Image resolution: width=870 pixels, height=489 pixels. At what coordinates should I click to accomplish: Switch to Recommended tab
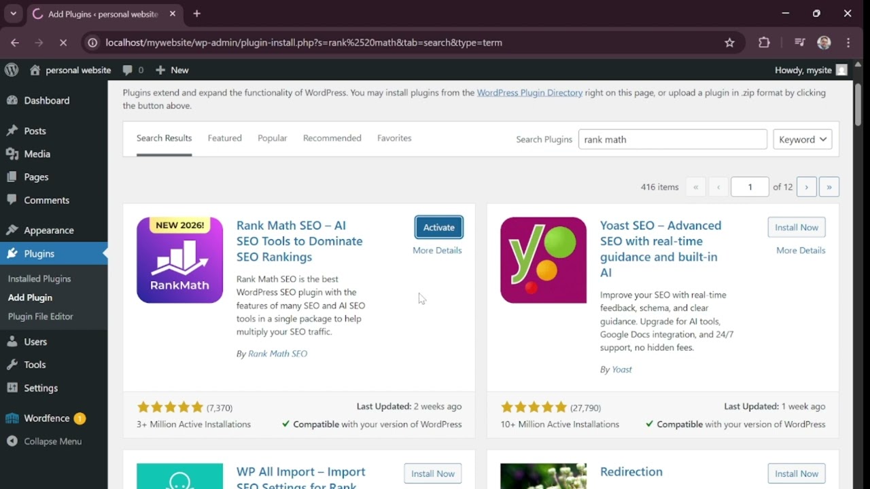click(x=332, y=139)
